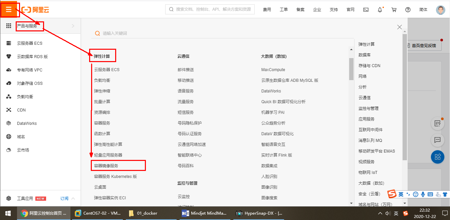Viewport: 450px width, 220px height.
Task: Open 云服务器 ECS in left sidebar
Action: 30,43
